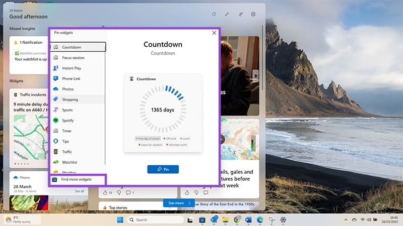Click the battery tray icon

tap(375, 219)
